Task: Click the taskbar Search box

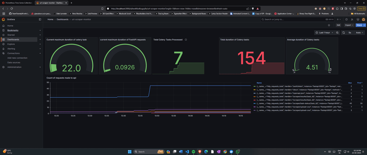Action: [x=150, y=152]
